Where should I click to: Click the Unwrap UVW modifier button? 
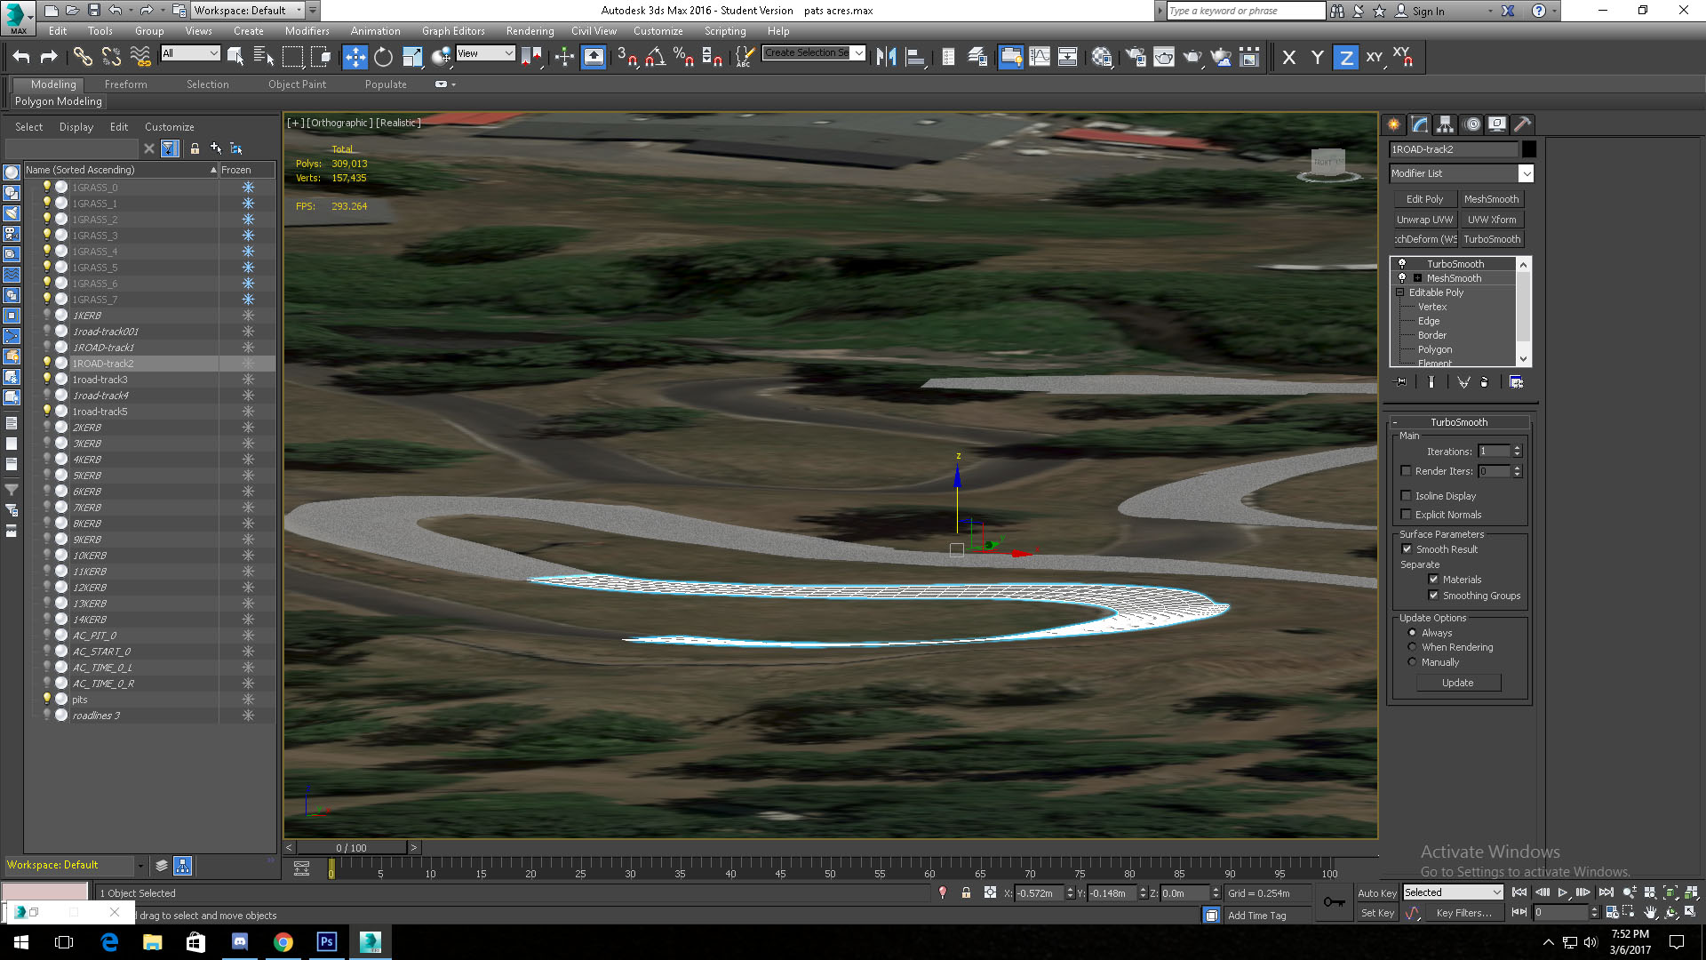(x=1424, y=220)
